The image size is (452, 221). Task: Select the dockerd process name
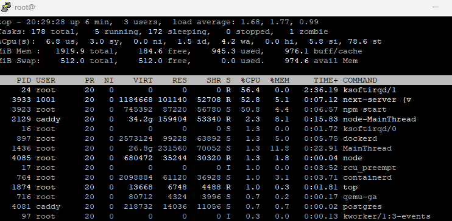[360, 138]
